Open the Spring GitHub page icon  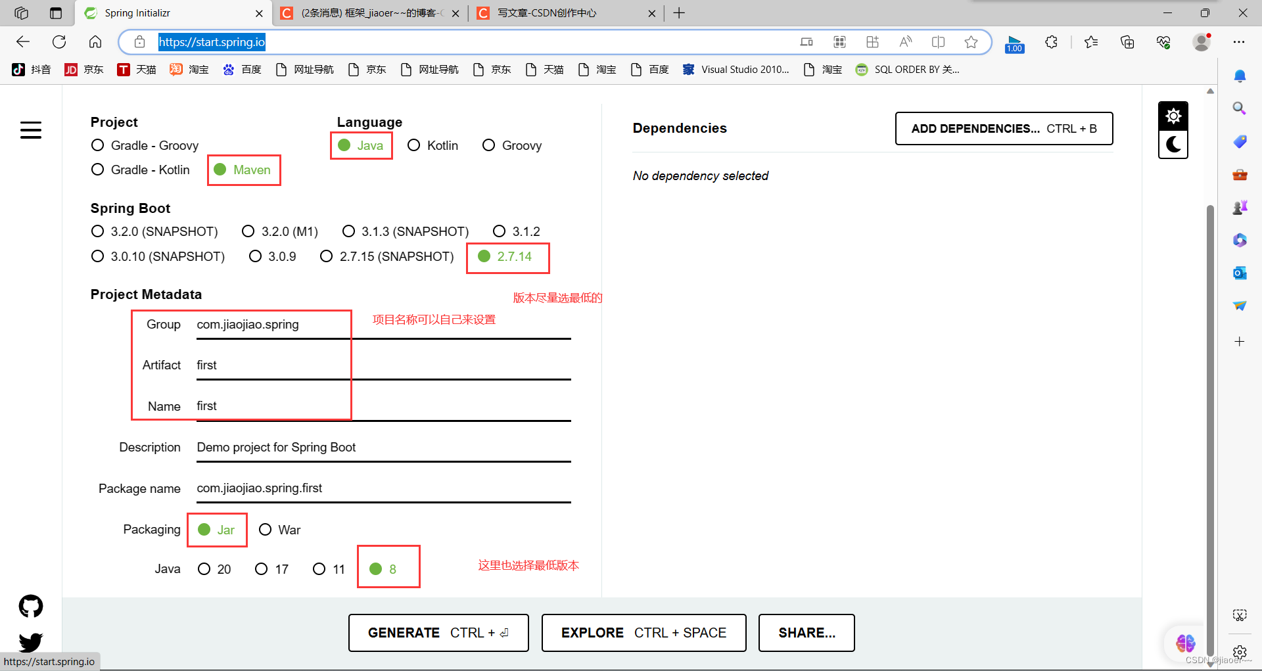(31, 606)
